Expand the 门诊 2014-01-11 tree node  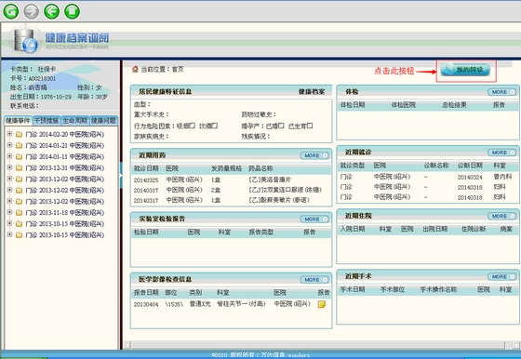[x=9, y=156]
